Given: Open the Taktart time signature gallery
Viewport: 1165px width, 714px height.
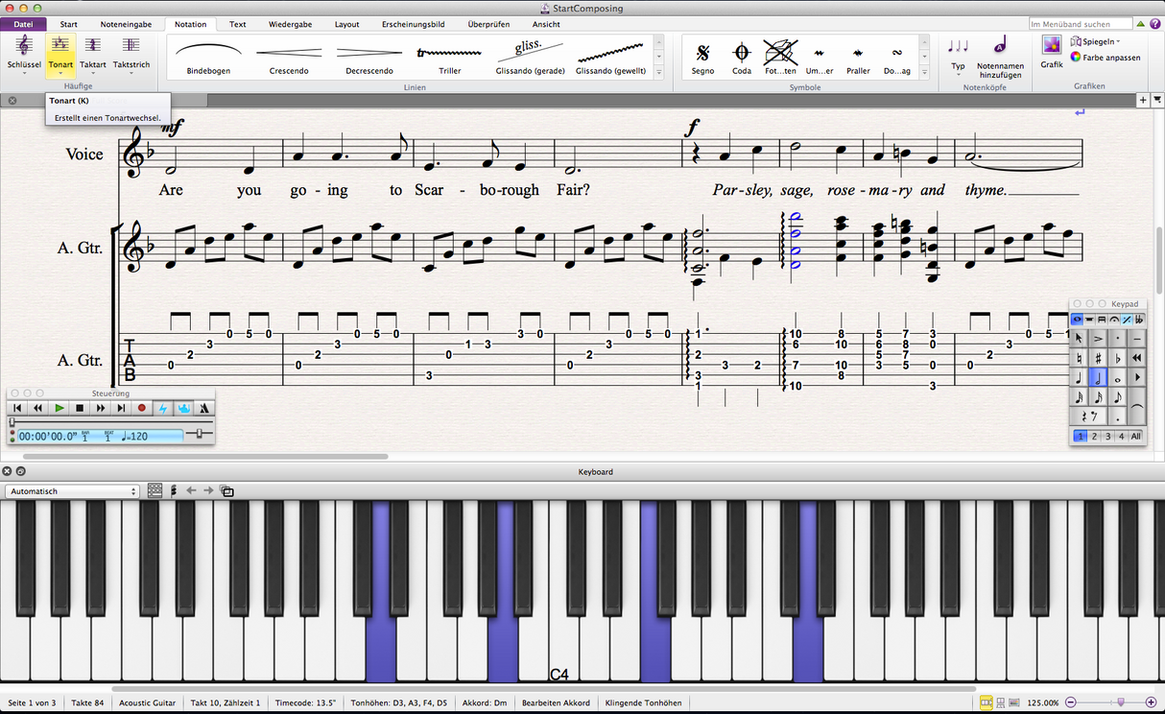Looking at the screenshot, I should [93, 54].
